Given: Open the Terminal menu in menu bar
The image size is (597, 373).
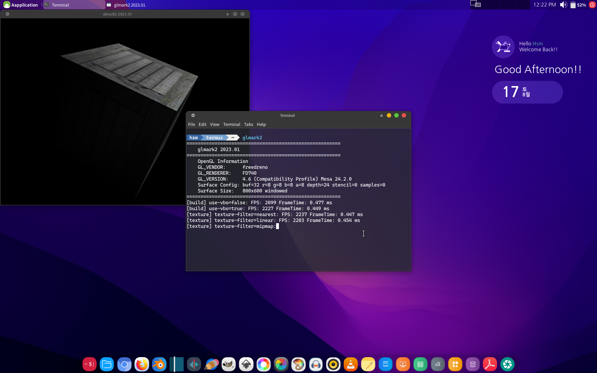Looking at the screenshot, I should [x=232, y=124].
